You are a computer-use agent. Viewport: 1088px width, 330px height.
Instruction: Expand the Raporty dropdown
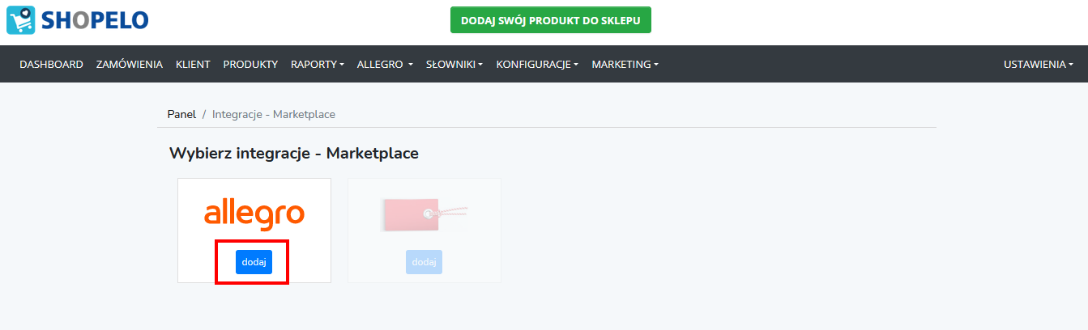(318, 64)
